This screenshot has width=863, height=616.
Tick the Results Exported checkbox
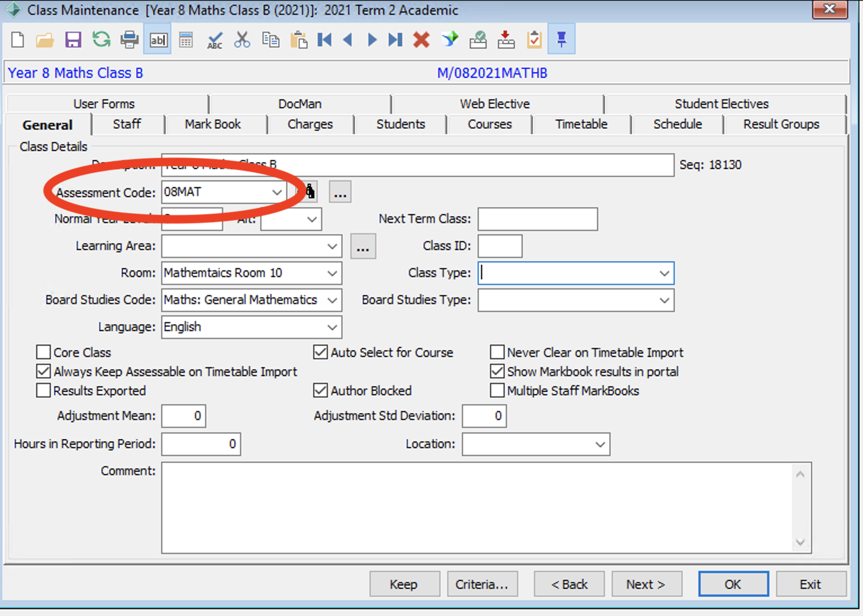pyautogui.click(x=43, y=391)
